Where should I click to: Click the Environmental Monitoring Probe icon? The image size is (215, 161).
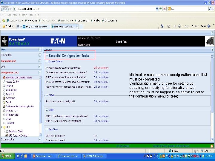(x=4, y=106)
